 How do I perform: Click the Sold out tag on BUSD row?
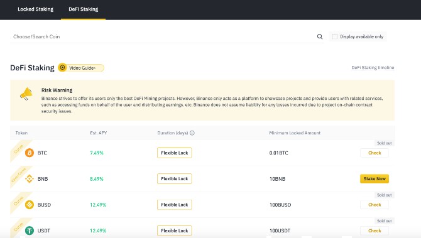click(384, 195)
